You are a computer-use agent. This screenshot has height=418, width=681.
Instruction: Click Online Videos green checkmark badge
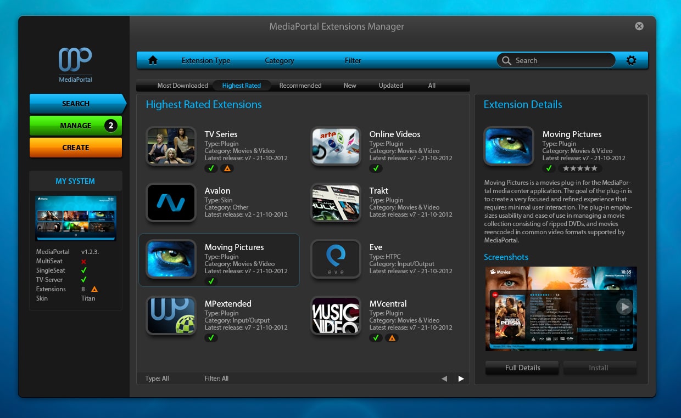(376, 168)
